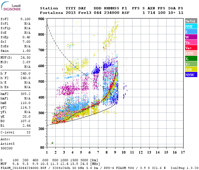
Task: Click the fmin value 1.80
Action: (26, 51)
